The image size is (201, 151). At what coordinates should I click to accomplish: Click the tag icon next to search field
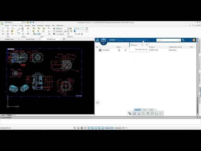click(x=183, y=40)
